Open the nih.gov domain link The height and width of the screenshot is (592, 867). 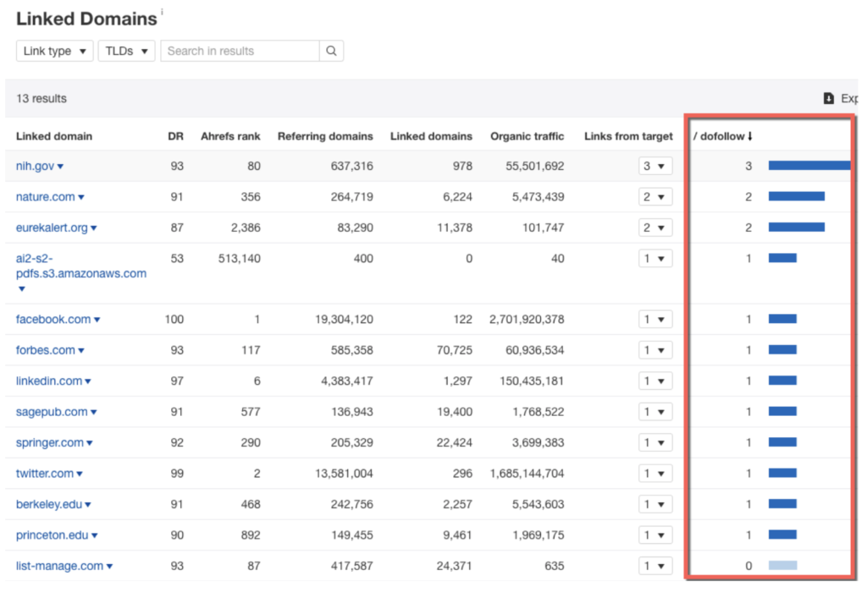click(35, 167)
